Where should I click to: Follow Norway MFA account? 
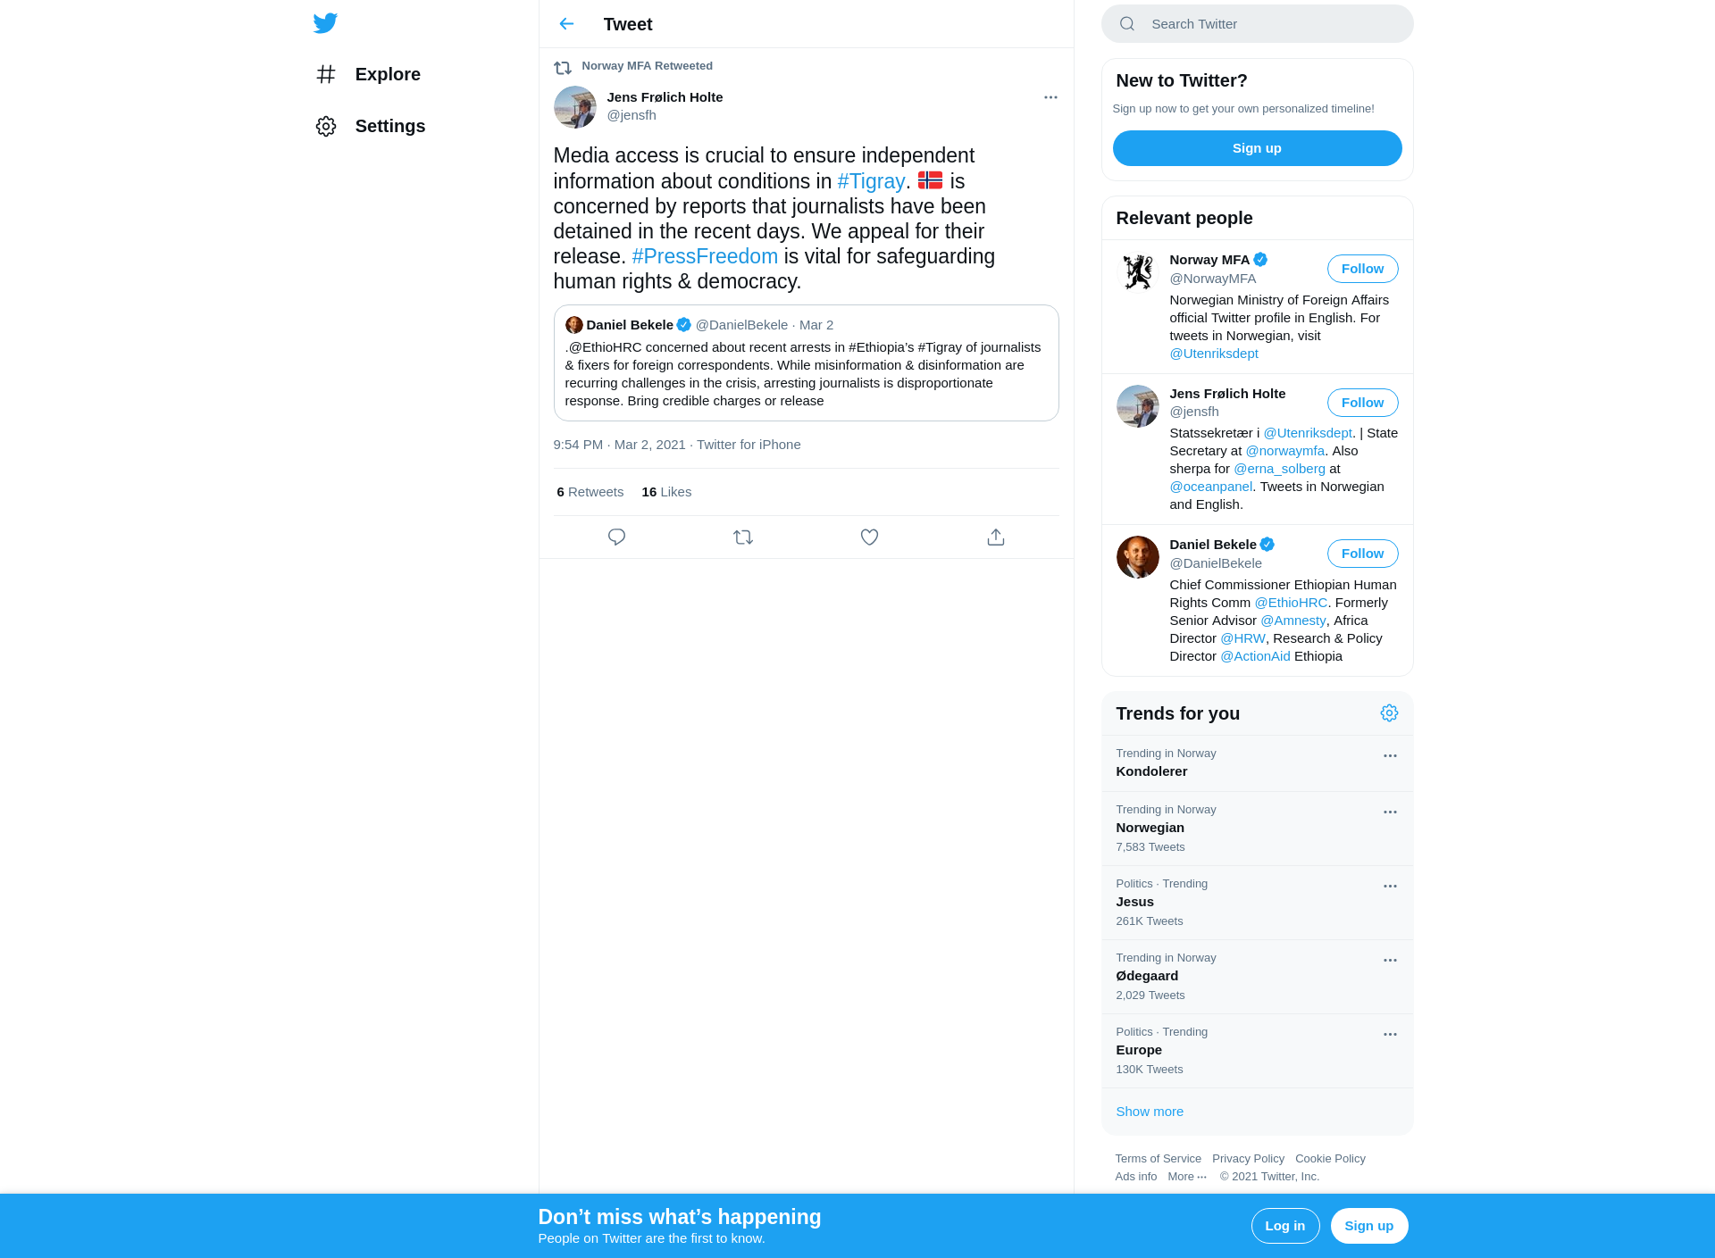pos(1362,269)
